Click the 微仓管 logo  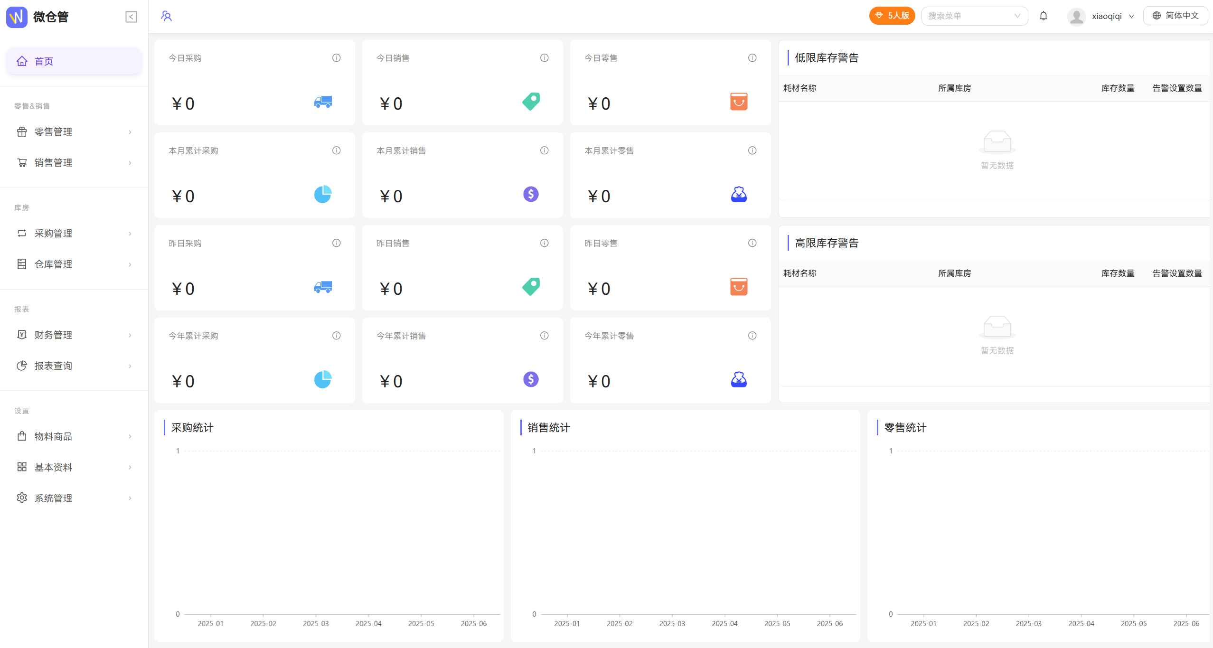(x=17, y=17)
